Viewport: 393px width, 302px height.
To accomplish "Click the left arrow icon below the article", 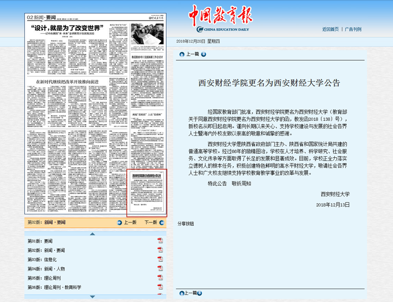I will [x=182, y=293].
